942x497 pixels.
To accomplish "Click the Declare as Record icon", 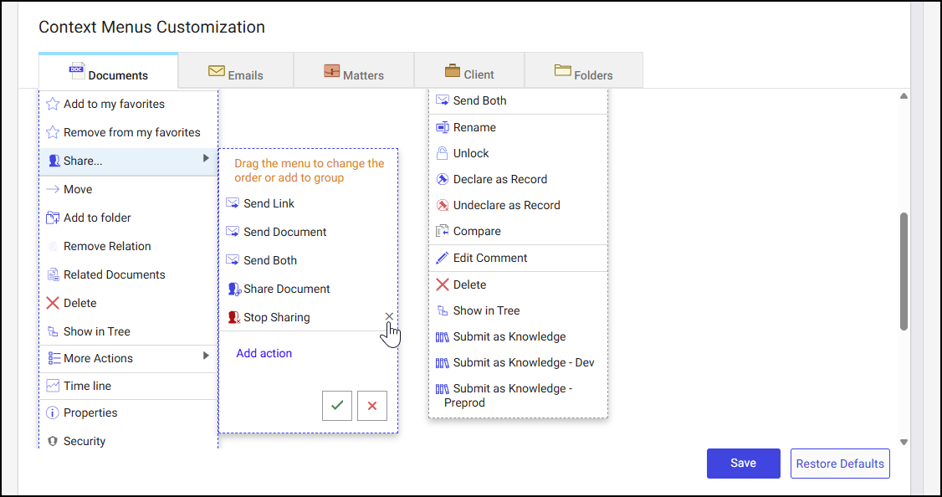I will click(x=441, y=179).
